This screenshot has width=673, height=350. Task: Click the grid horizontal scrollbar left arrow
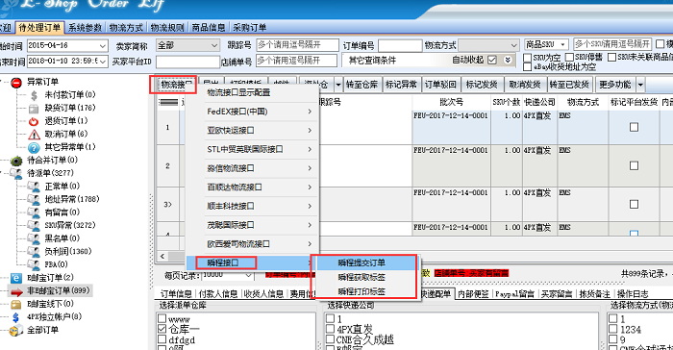[162, 256]
